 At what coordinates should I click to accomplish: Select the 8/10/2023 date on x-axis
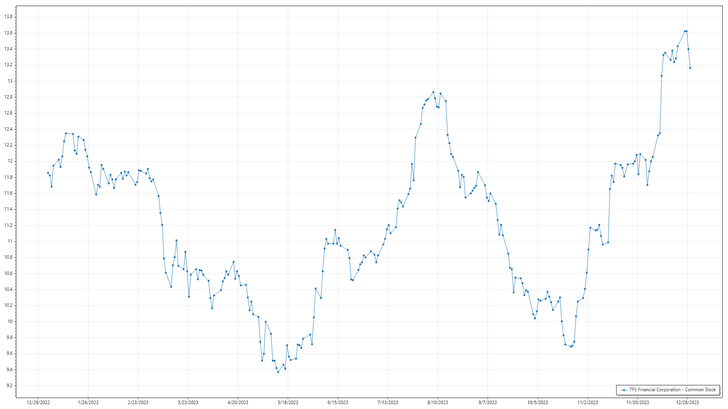[x=438, y=403]
